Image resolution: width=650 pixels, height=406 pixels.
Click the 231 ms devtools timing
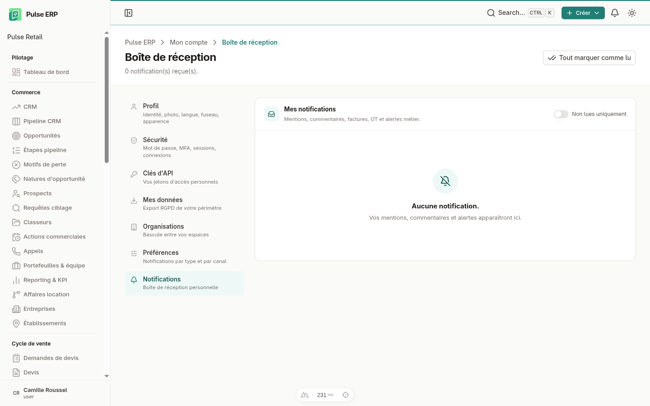tap(325, 395)
